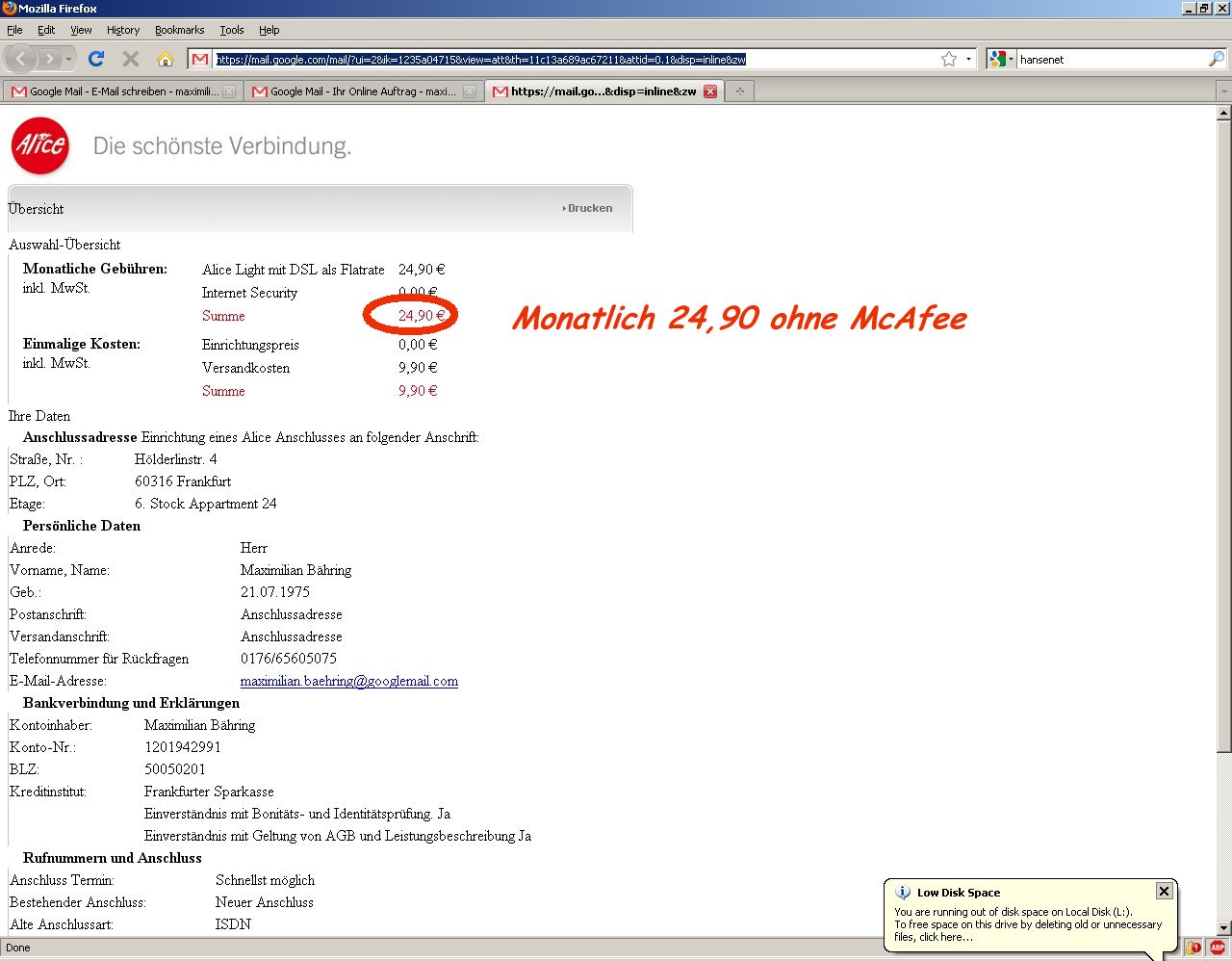1232x961 pixels.
Task: Click the 'Einrichtungspreis' label
Action: click(250, 345)
